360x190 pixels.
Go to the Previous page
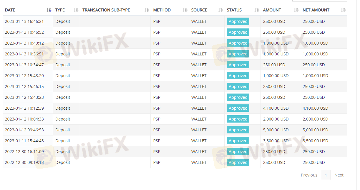[309, 175]
